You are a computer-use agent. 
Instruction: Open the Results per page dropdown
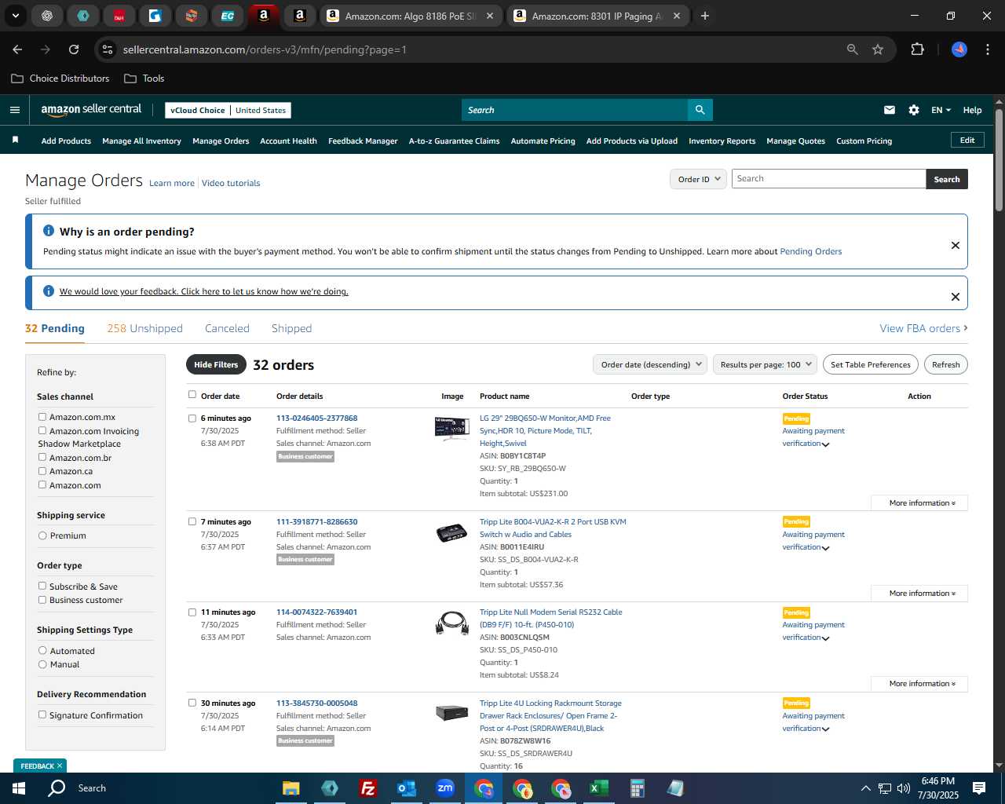coord(765,364)
